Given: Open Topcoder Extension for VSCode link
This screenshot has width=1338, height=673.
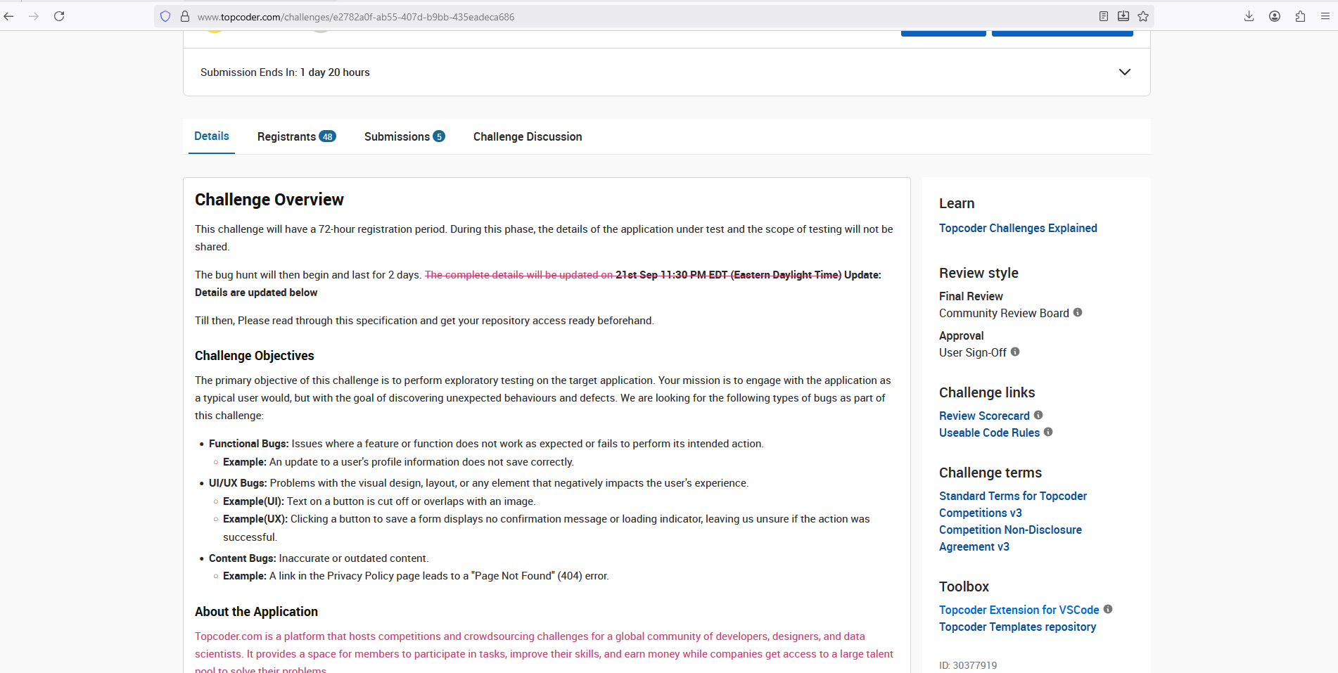Looking at the screenshot, I should [1019, 610].
